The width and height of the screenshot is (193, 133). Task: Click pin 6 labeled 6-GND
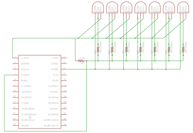click(64, 69)
